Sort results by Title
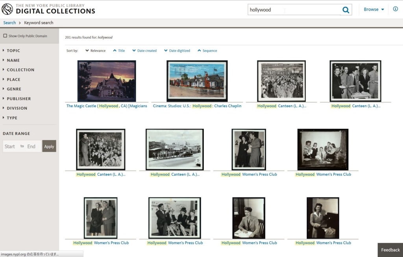This screenshot has width=403, height=257. pyautogui.click(x=119, y=51)
